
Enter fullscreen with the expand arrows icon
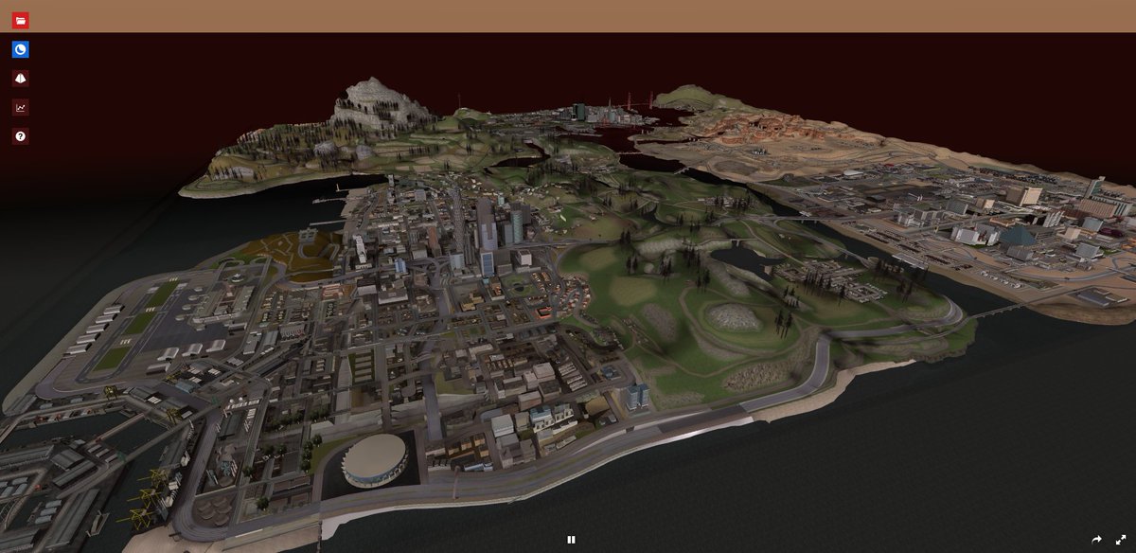1121,540
